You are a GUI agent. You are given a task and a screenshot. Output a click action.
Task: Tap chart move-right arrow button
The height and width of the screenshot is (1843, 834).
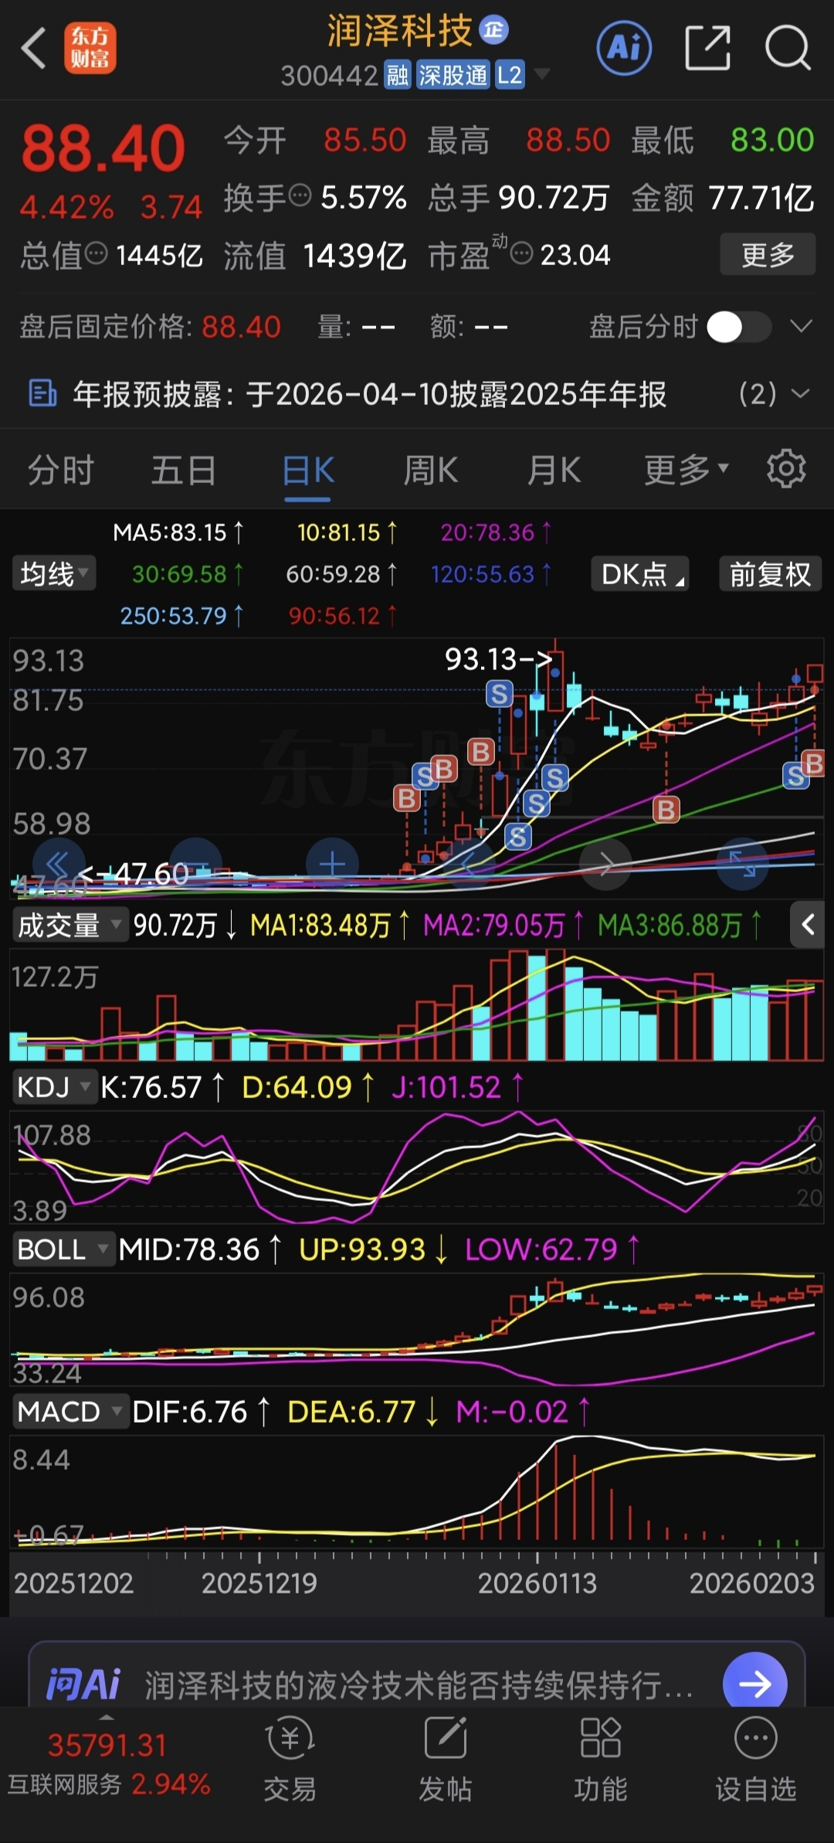click(x=606, y=864)
